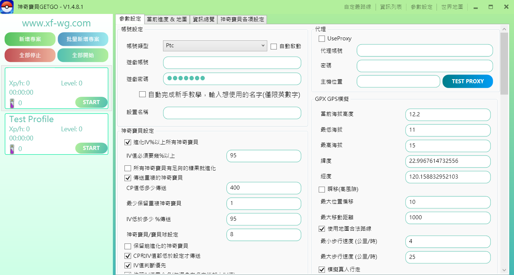Open the 帳號類型 Ptc dropdown
Viewport: 514px width, 275px height.
click(215, 46)
